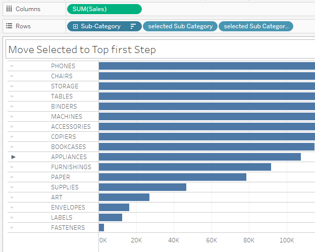Click the BINDERS row label
Screen dimensions: 315x252
point(64,107)
